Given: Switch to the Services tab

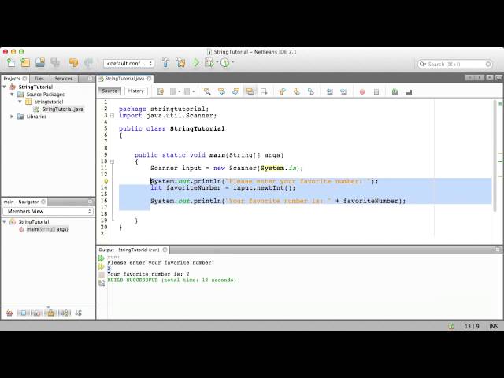Looking at the screenshot, I should [x=63, y=79].
